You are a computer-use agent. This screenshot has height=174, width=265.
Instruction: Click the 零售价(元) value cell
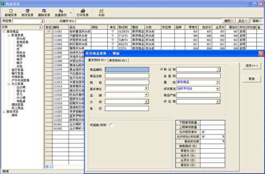[x=213, y=151]
